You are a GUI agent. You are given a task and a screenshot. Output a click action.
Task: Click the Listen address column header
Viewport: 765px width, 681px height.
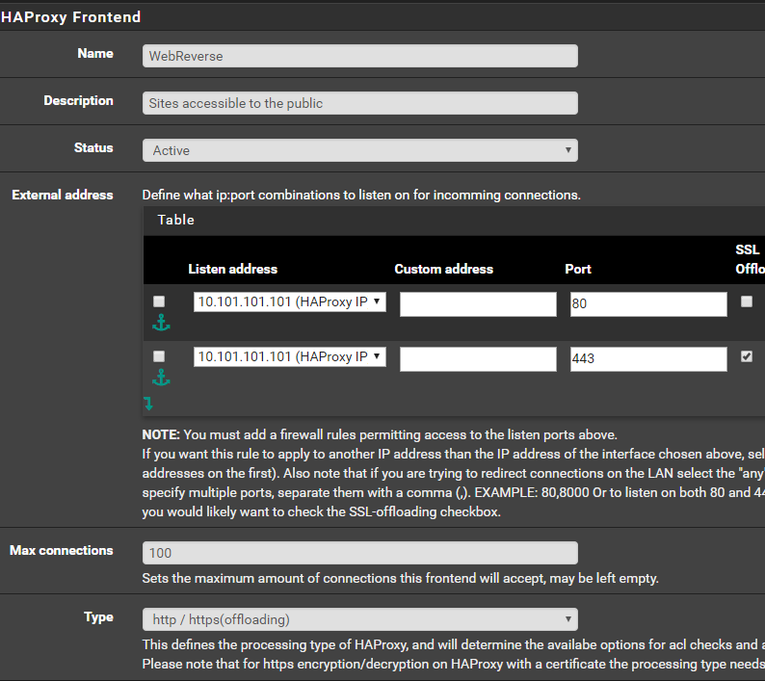(x=233, y=270)
